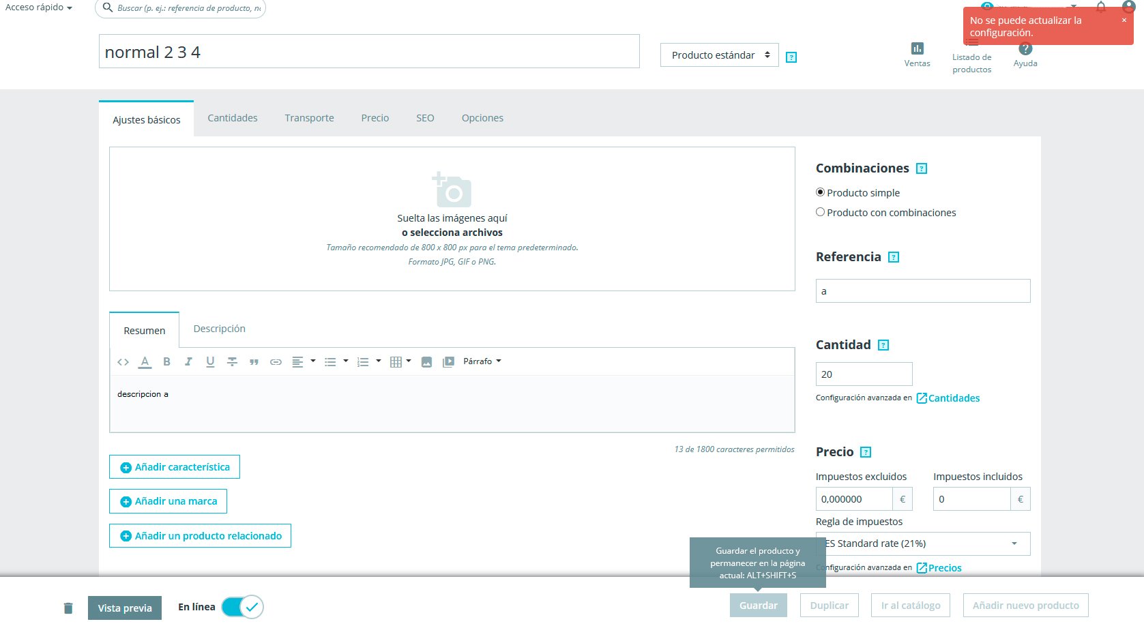Click the blockquote icon in the toolbar
Image resolution: width=1144 pixels, height=626 pixels.
click(254, 362)
